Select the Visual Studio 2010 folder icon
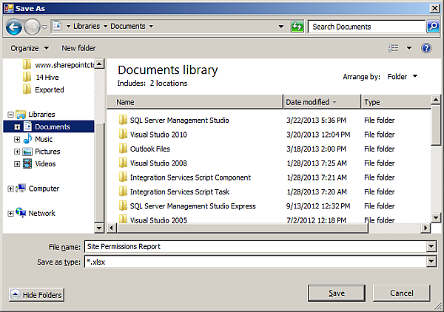 pyautogui.click(x=123, y=135)
